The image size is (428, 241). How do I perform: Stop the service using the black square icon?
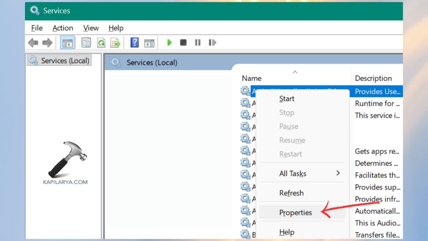[183, 42]
